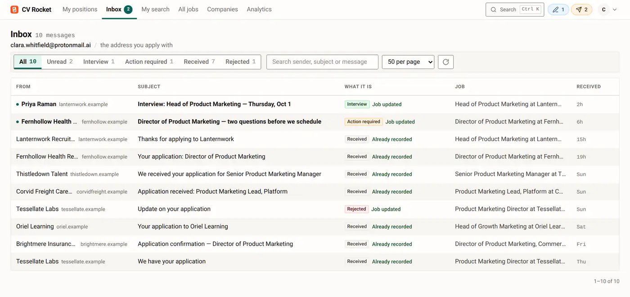Click the 2h received time
This screenshot has height=297, width=630.
[x=580, y=104]
